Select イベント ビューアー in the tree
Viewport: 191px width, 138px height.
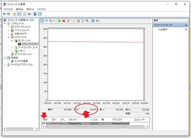click(22, 30)
